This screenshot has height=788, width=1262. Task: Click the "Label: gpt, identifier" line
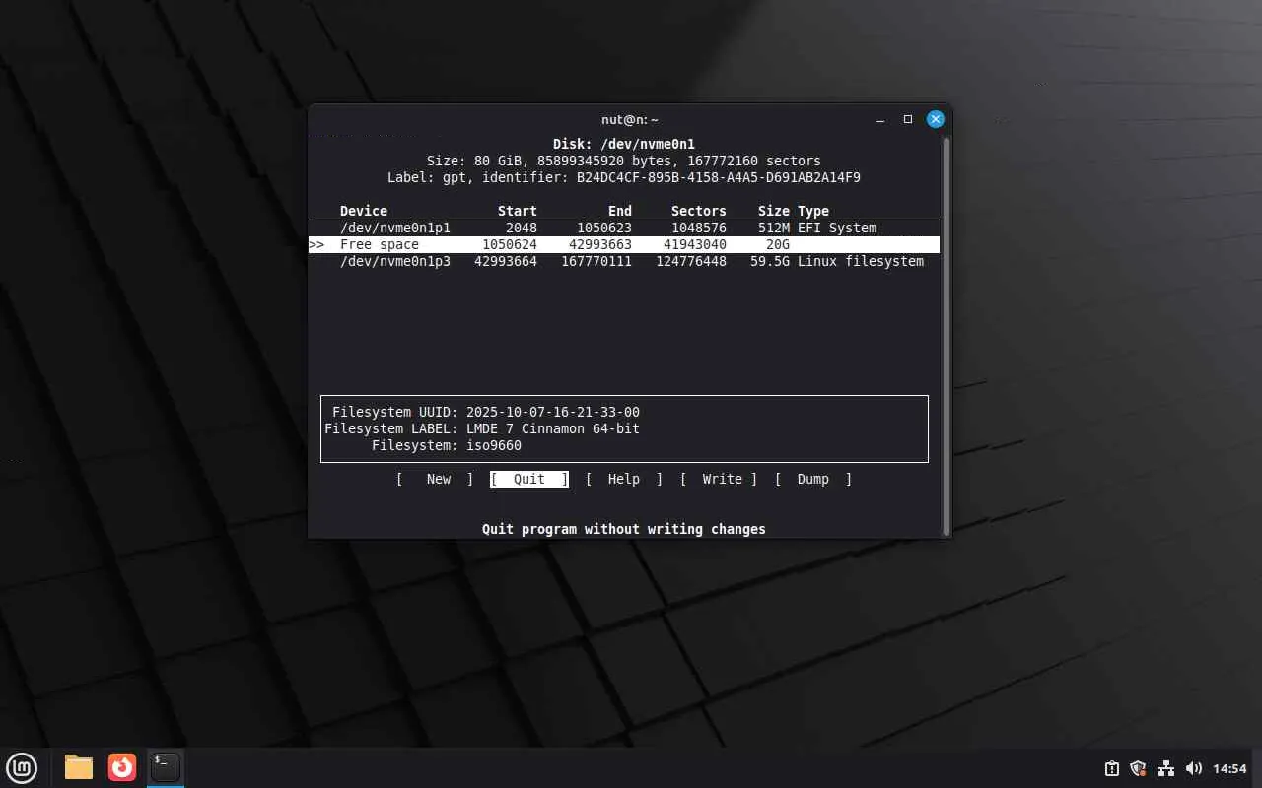tap(624, 177)
